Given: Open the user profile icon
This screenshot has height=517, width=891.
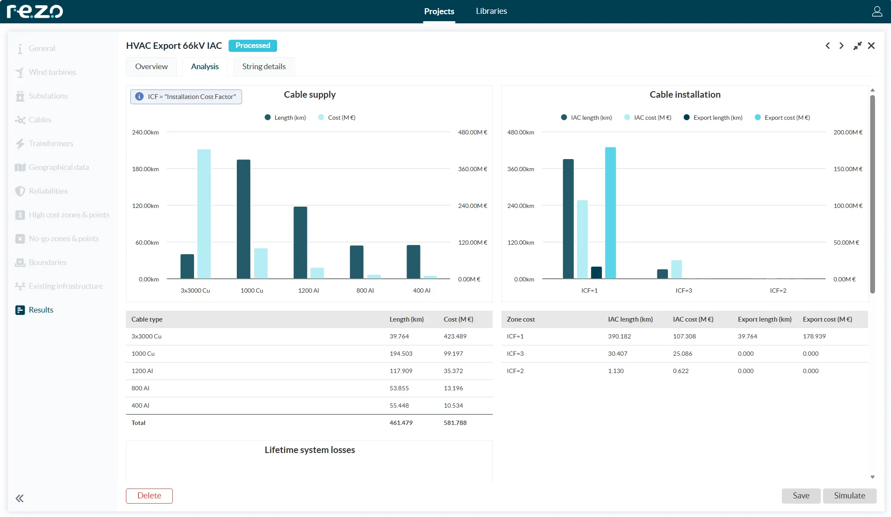Looking at the screenshot, I should (x=877, y=11).
